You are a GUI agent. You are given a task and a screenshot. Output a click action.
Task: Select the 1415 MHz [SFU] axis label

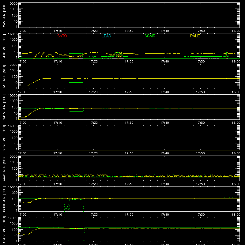(x=4, y=107)
